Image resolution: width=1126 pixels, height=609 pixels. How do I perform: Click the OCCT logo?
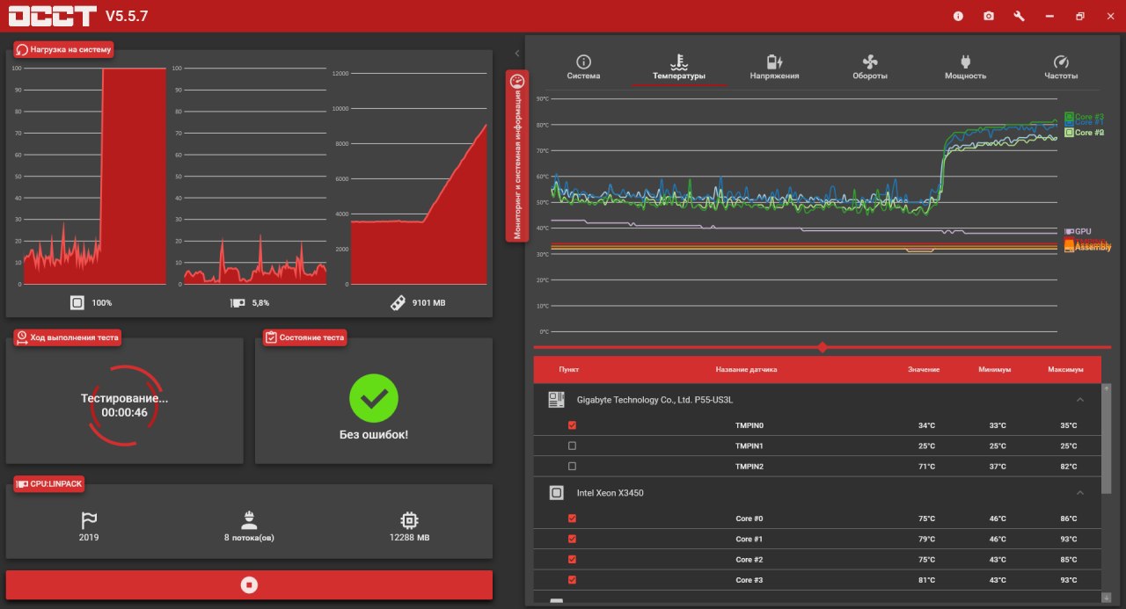(52, 16)
